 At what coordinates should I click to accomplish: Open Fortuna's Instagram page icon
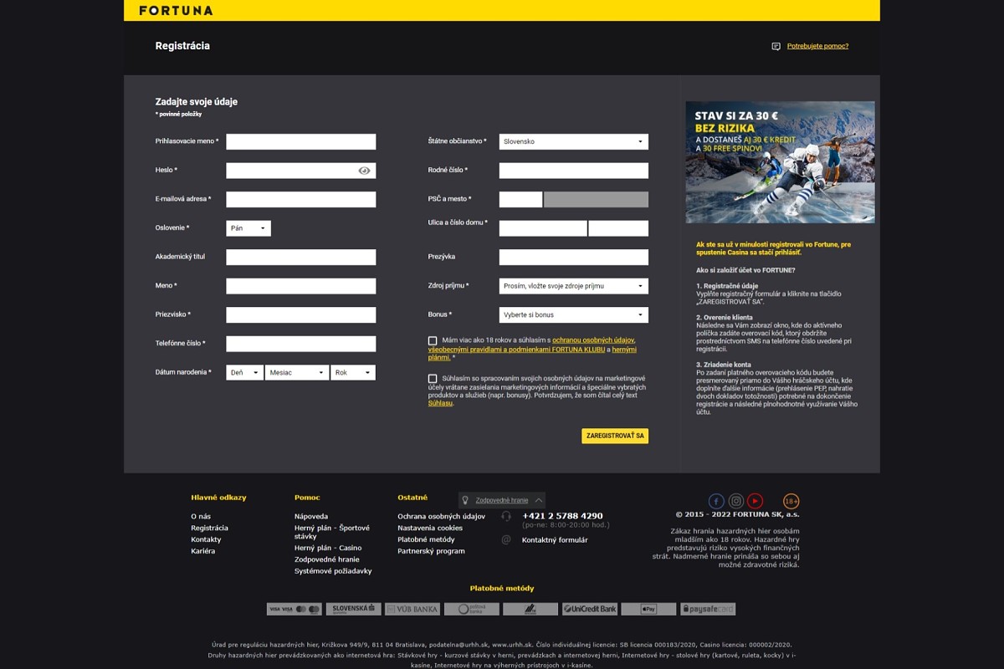[735, 501]
